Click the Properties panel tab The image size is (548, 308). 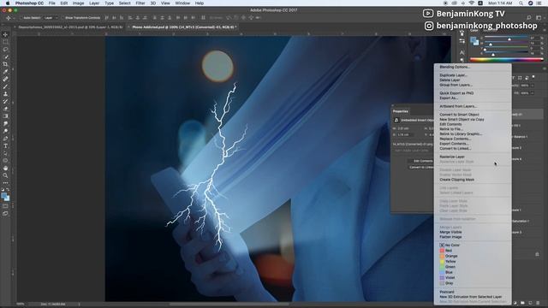tap(401, 111)
